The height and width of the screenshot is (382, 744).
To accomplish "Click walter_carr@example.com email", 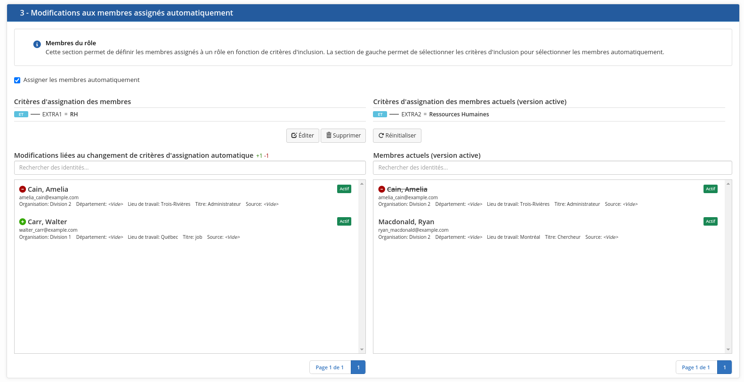I will pos(48,230).
